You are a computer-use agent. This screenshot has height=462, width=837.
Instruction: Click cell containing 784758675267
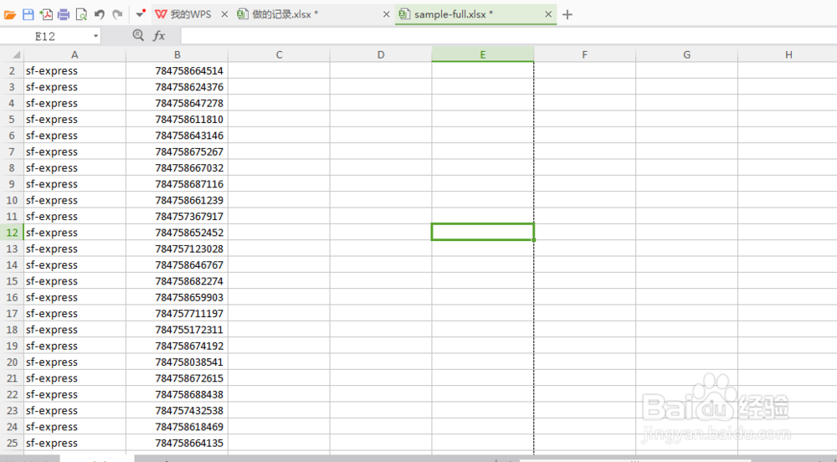coord(177,151)
